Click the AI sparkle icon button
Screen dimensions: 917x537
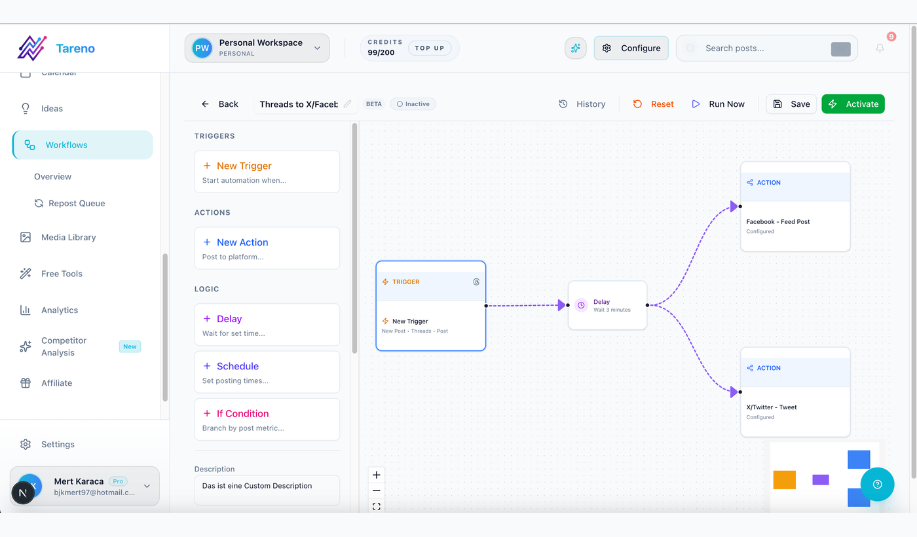[576, 48]
